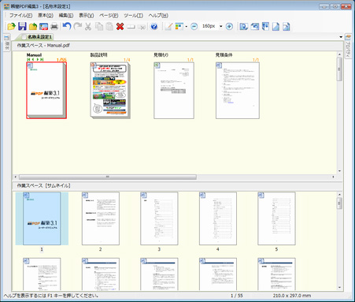The width and height of the screenshot is (355, 302).
Task: Open the view layout dropdown arrow
Action: tap(186, 27)
